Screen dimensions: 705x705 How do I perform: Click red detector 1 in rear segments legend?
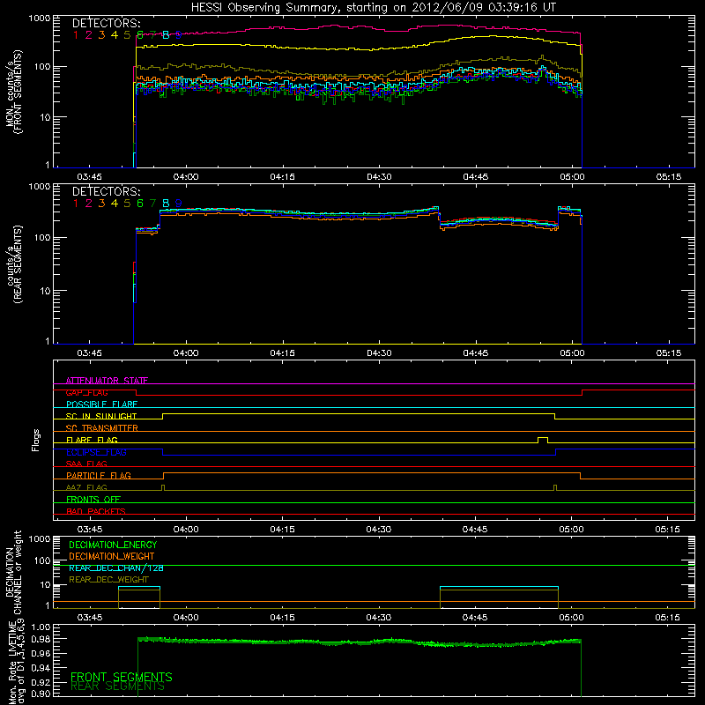click(76, 204)
